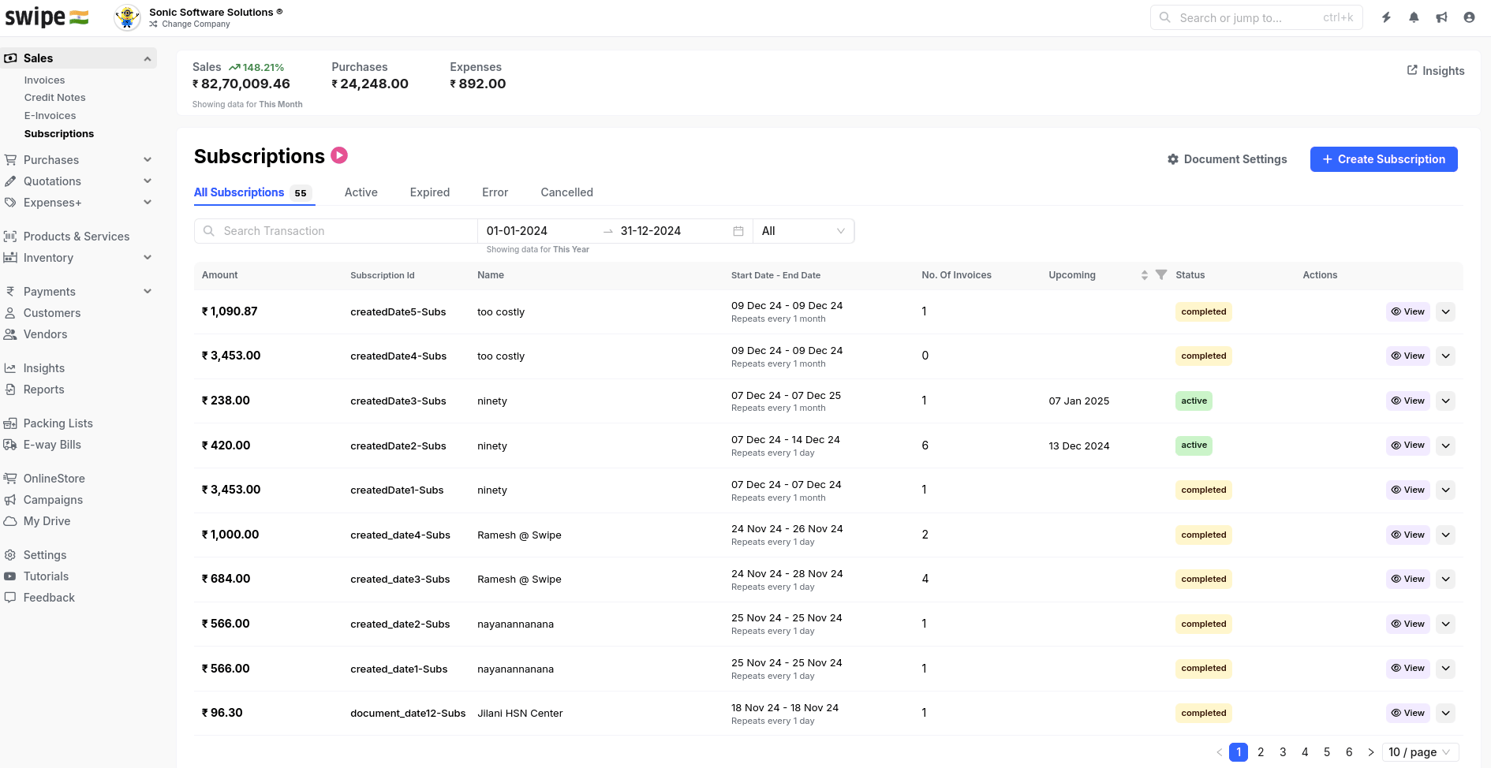Go to pagination page 6
The height and width of the screenshot is (768, 1491).
pos(1349,752)
